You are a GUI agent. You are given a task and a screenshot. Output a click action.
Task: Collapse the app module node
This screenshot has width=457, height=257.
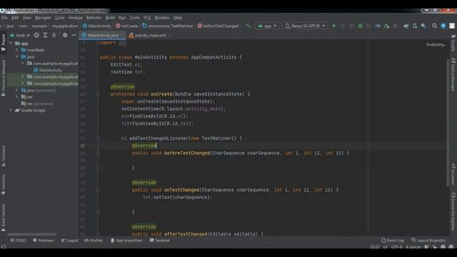(11, 43)
